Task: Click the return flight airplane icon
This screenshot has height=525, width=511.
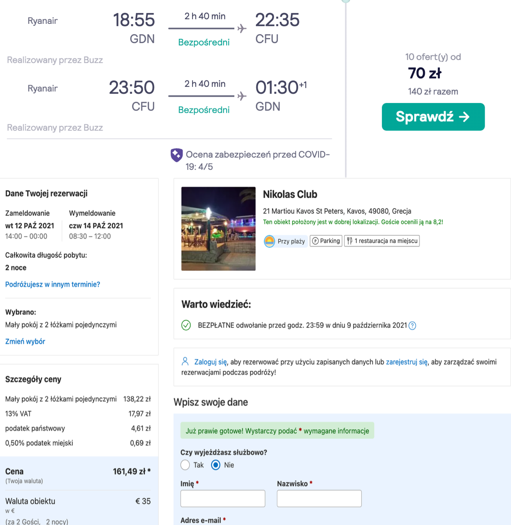Action: click(242, 96)
